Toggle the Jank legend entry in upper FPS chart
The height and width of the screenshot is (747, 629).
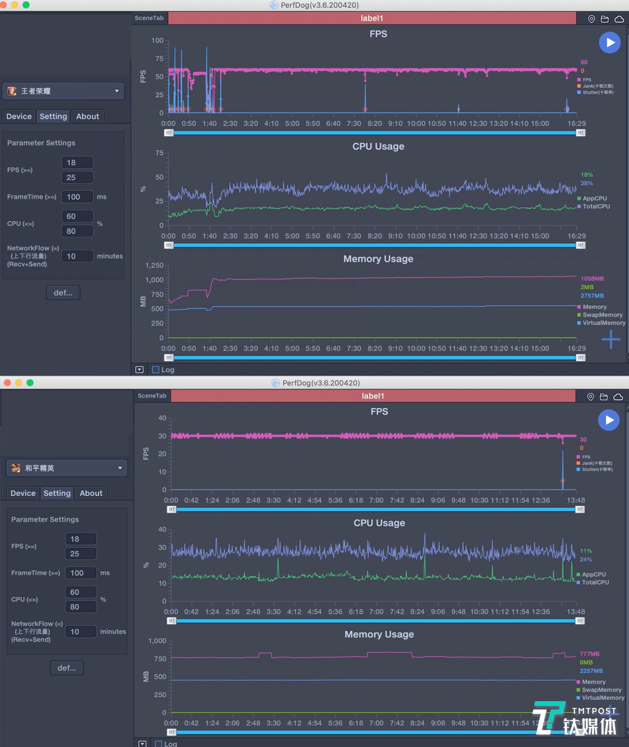[x=595, y=86]
